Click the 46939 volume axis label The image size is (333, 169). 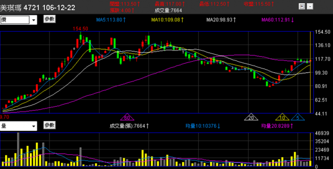pos(322,133)
